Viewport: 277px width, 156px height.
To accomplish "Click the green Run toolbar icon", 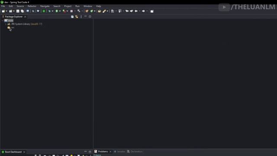I will [57, 11].
